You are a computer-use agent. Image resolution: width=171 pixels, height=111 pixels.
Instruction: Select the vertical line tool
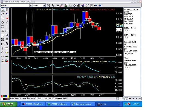[7, 27]
